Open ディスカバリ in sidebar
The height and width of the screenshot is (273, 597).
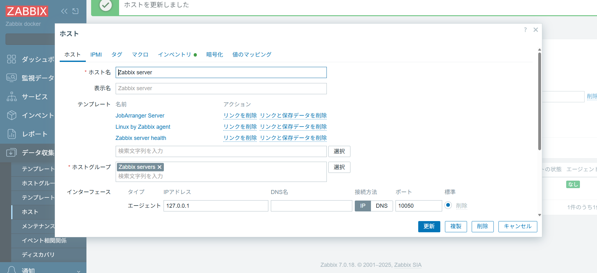pyautogui.click(x=38, y=255)
